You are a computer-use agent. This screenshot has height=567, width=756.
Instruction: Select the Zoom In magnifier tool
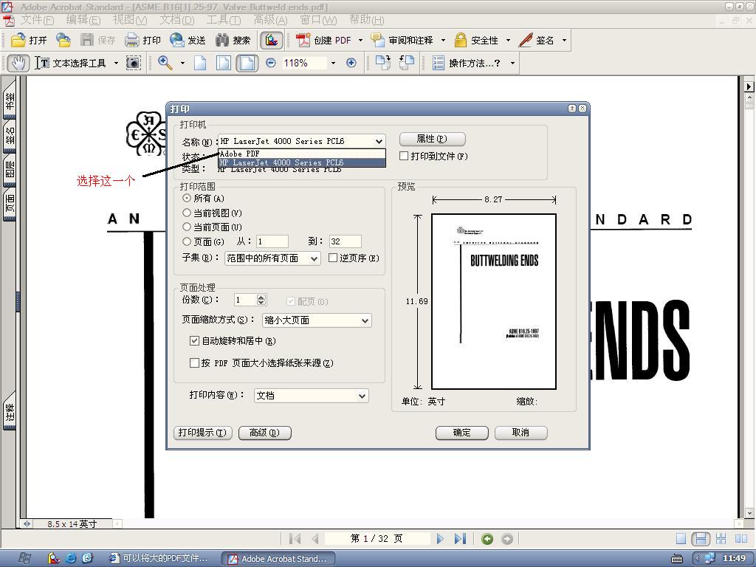tap(165, 63)
